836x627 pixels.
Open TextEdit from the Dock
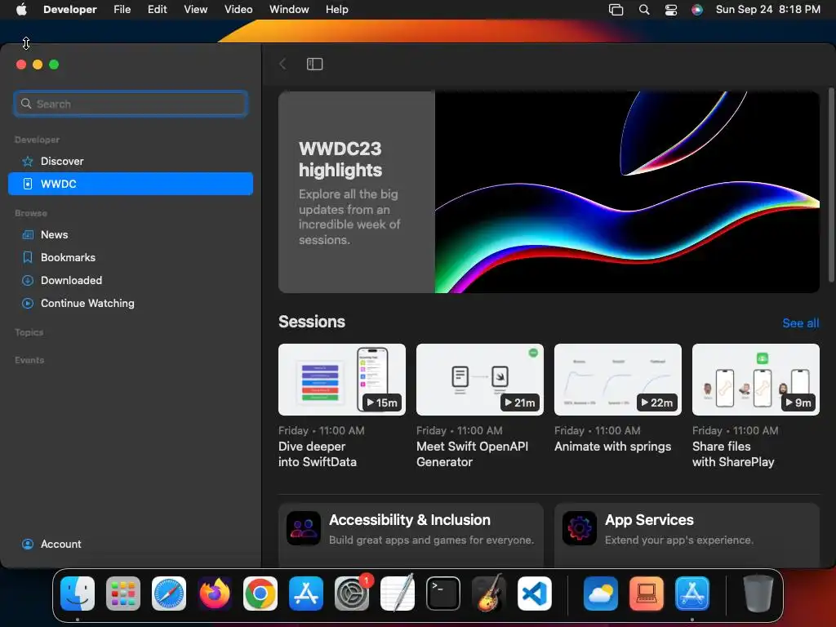pyautogui.click(x=398, y=594)
